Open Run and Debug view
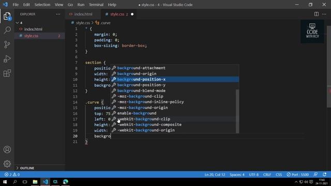331x186 pixels. [7, 59]
